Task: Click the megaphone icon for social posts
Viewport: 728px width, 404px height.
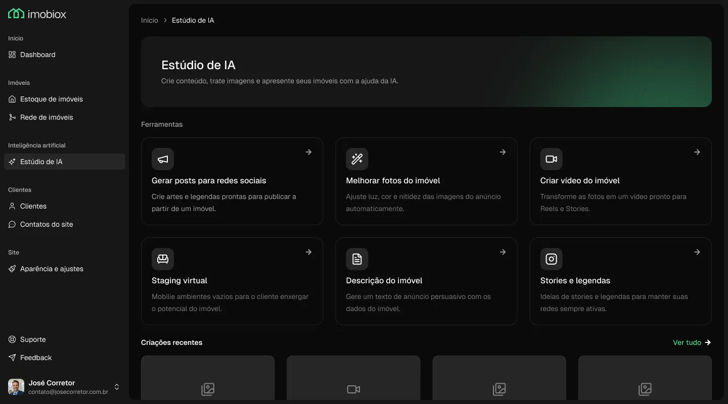Action: click(163, 159)
